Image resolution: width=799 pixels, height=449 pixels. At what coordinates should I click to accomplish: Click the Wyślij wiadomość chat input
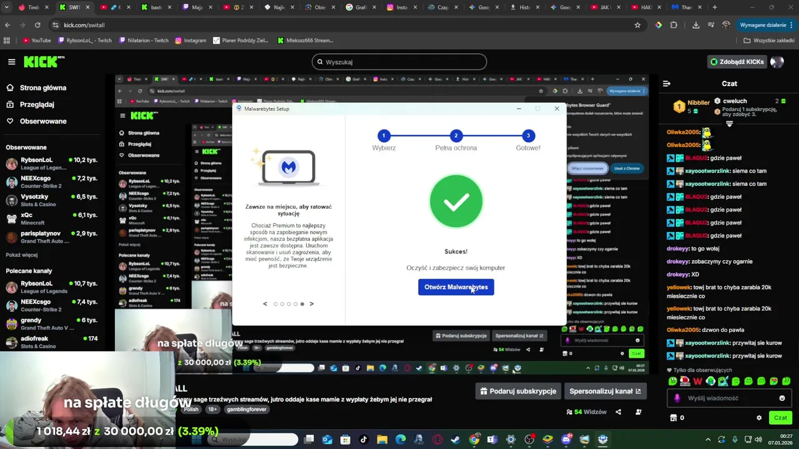(x=729, y=398)
